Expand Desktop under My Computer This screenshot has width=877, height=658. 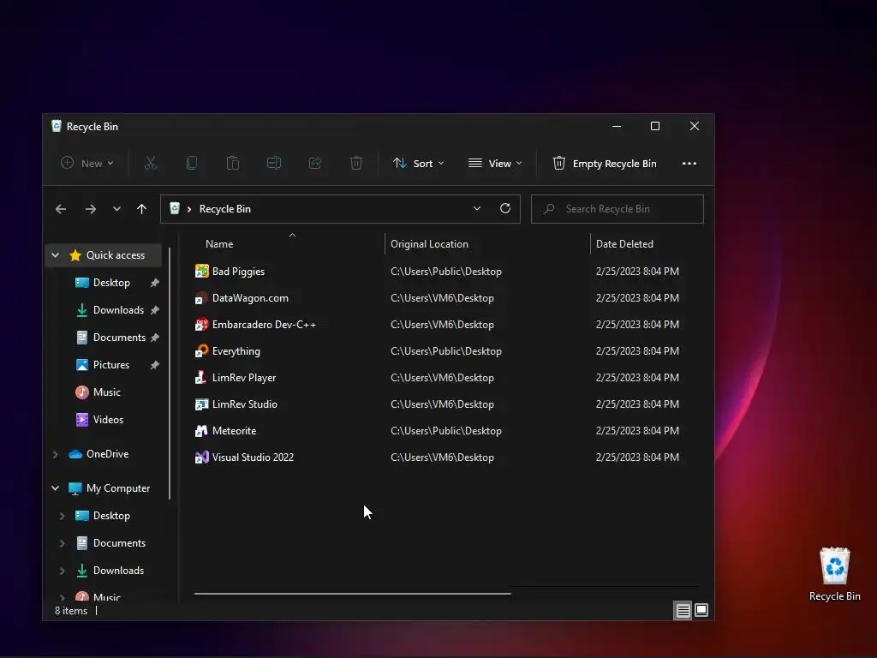pyautogui.click(x=62, y=516)
